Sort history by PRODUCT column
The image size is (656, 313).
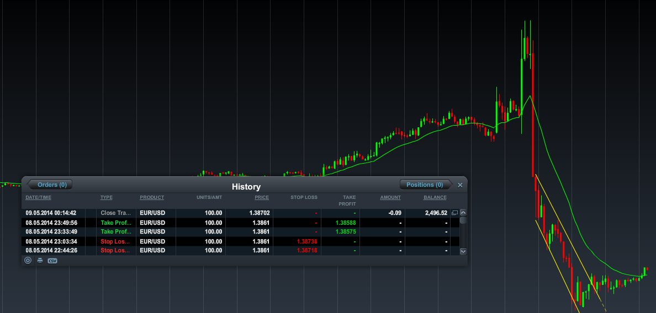pyautogui.click(x=152, y=197)
